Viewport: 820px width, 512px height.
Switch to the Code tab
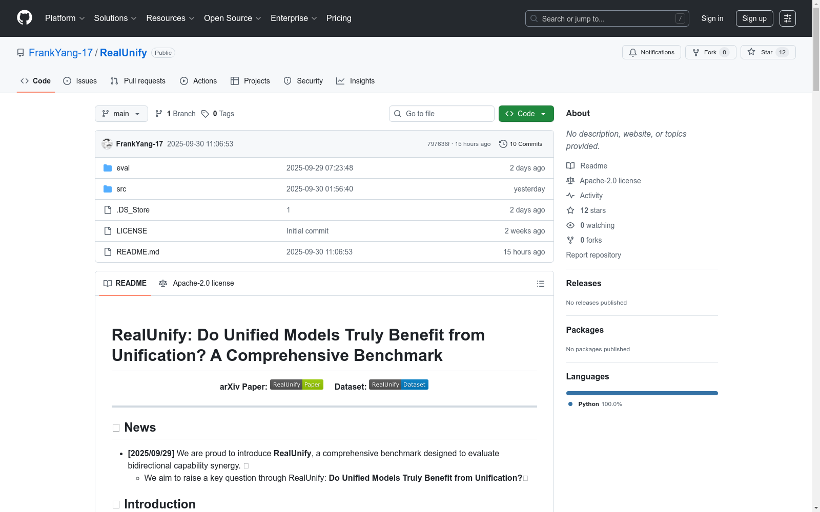pyautogui.click(x=36, y=81)
